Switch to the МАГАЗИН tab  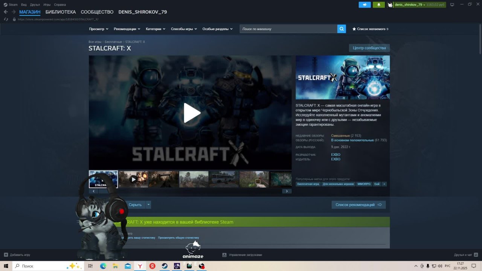[30, 12]
